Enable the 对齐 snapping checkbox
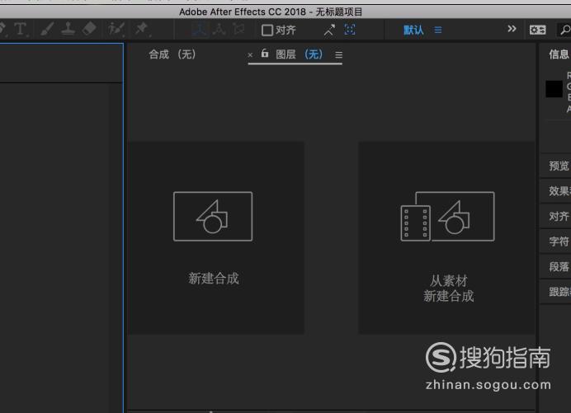 coord(267,31)
